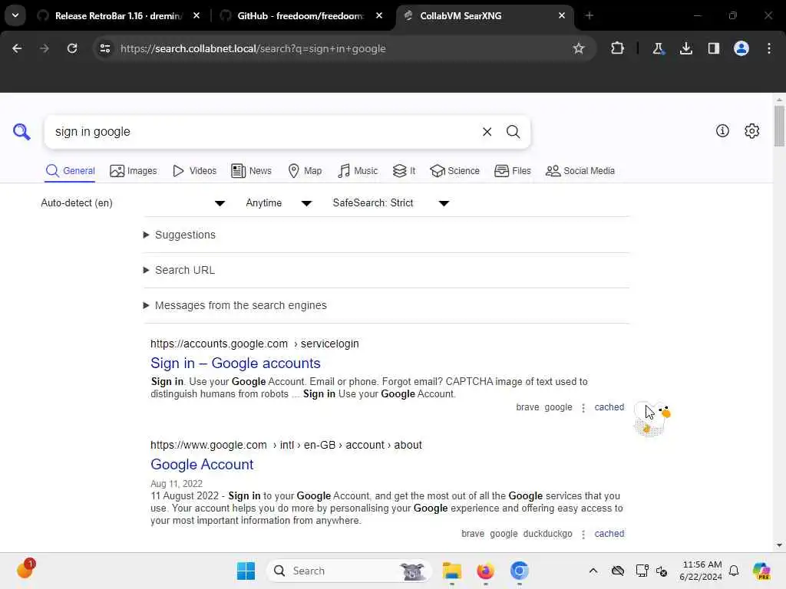Switch to the Music tab

click(x=358, y=171)
